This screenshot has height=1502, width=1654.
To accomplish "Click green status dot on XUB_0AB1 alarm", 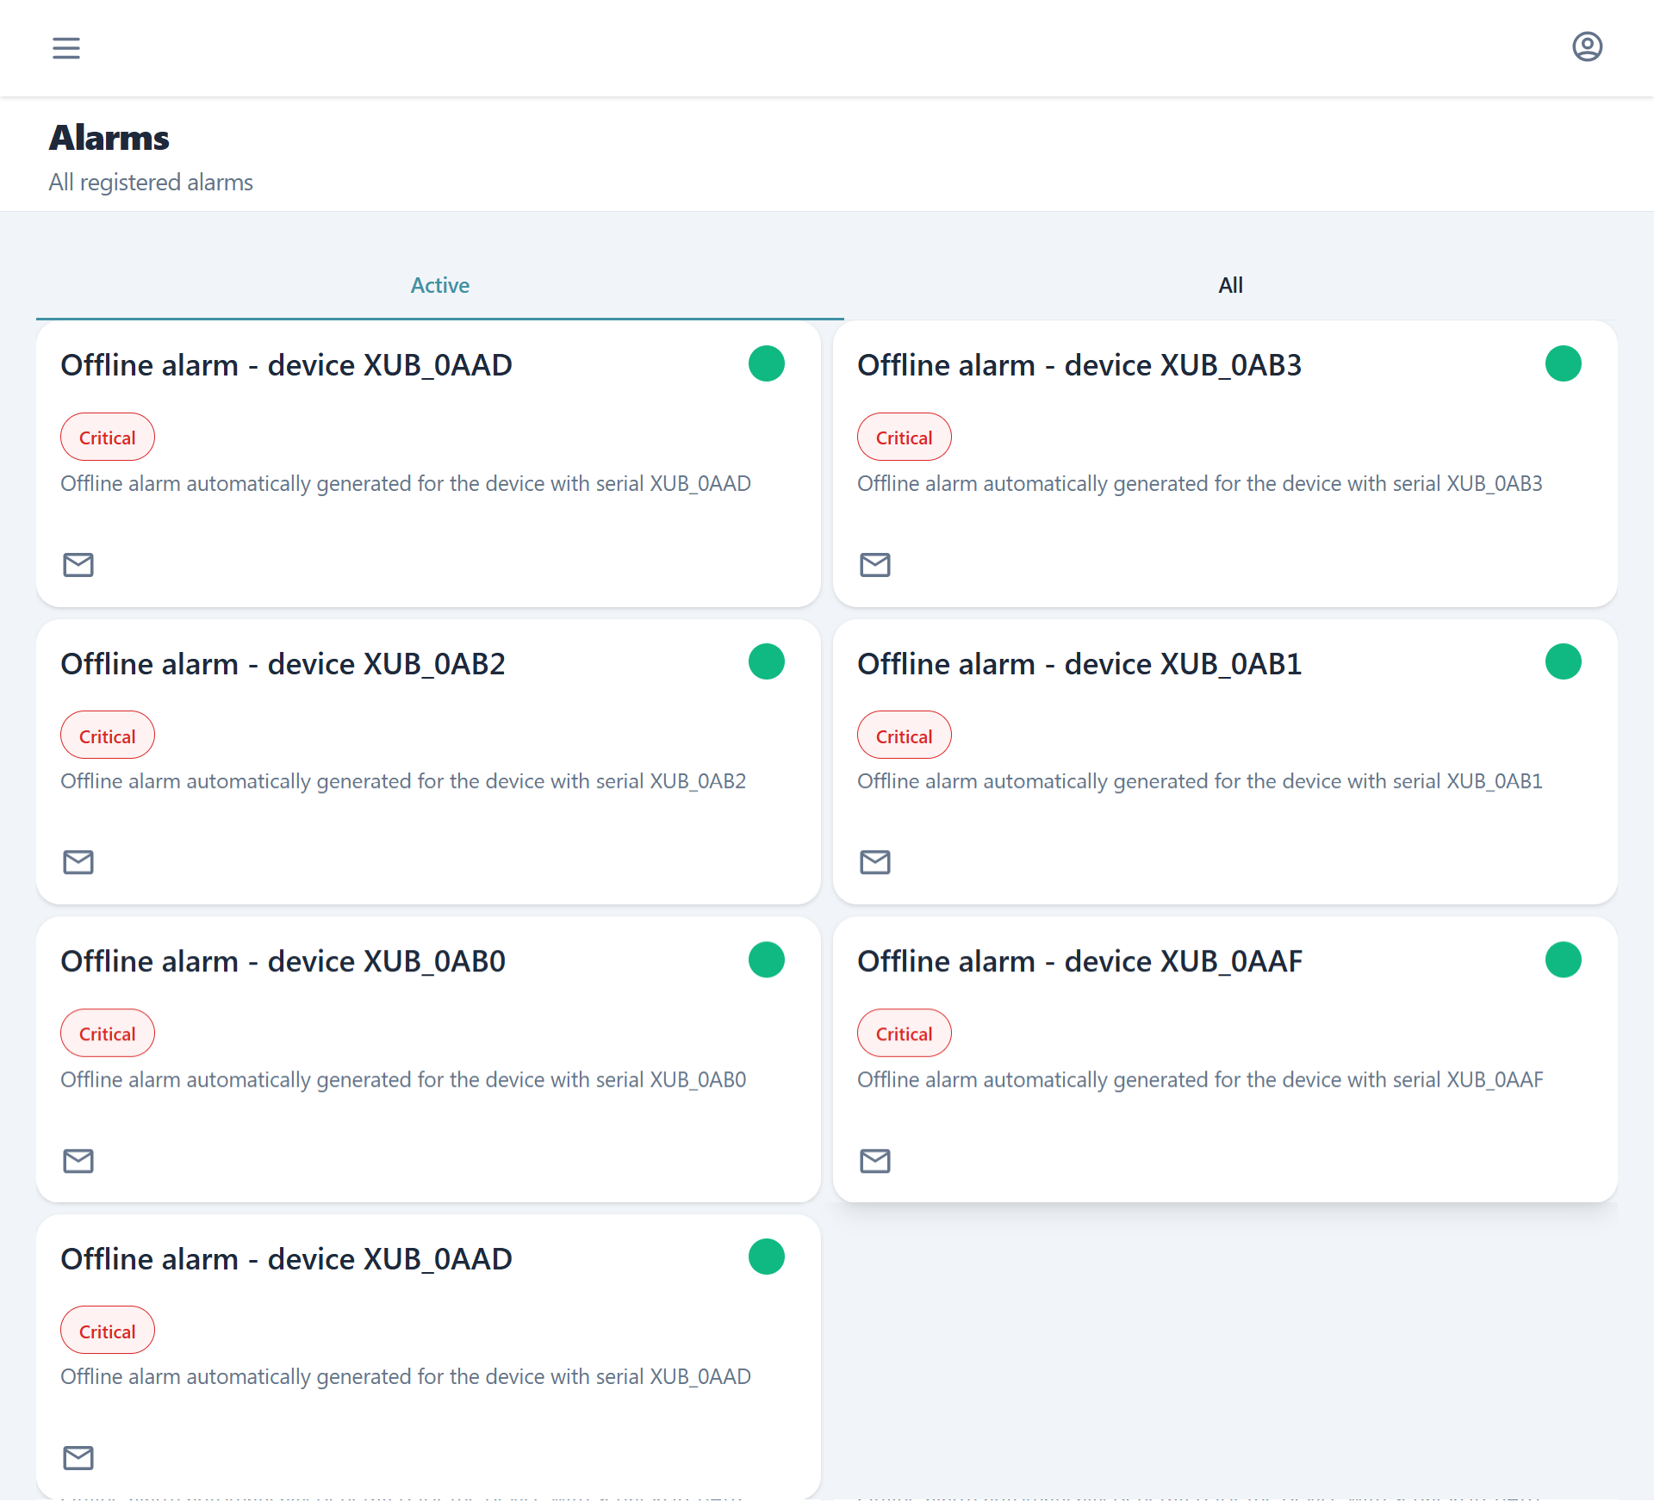I will click(x=1563, y=661).
